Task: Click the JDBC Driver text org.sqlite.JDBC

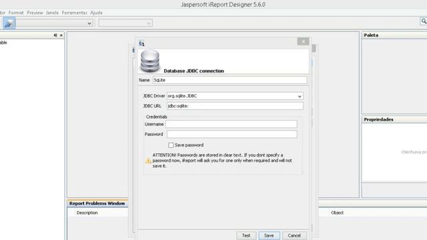Action: [x=182, y=96]
